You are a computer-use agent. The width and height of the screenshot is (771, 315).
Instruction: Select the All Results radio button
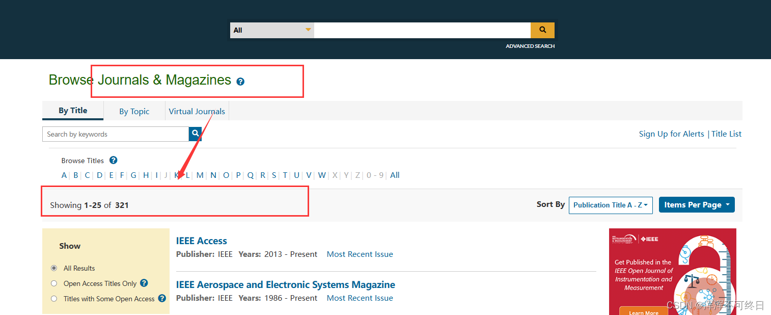(54, 268)
